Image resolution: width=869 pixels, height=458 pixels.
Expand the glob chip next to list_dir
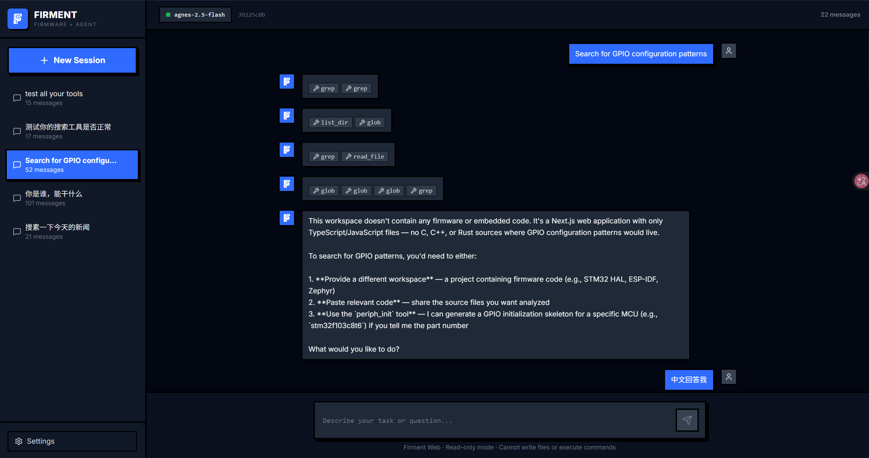coord(370,122)
